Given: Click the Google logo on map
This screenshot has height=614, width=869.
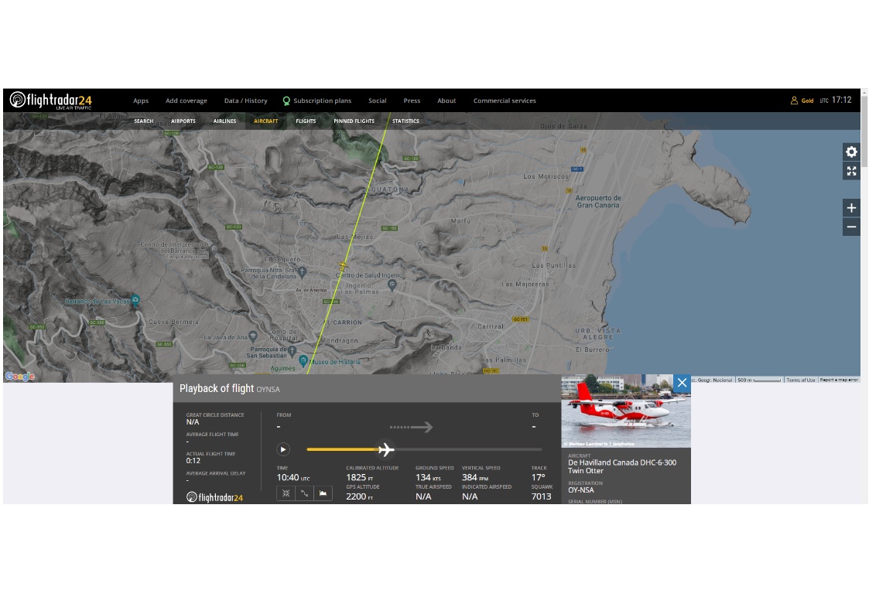Looking at the screenshot, I should (20, 377).
